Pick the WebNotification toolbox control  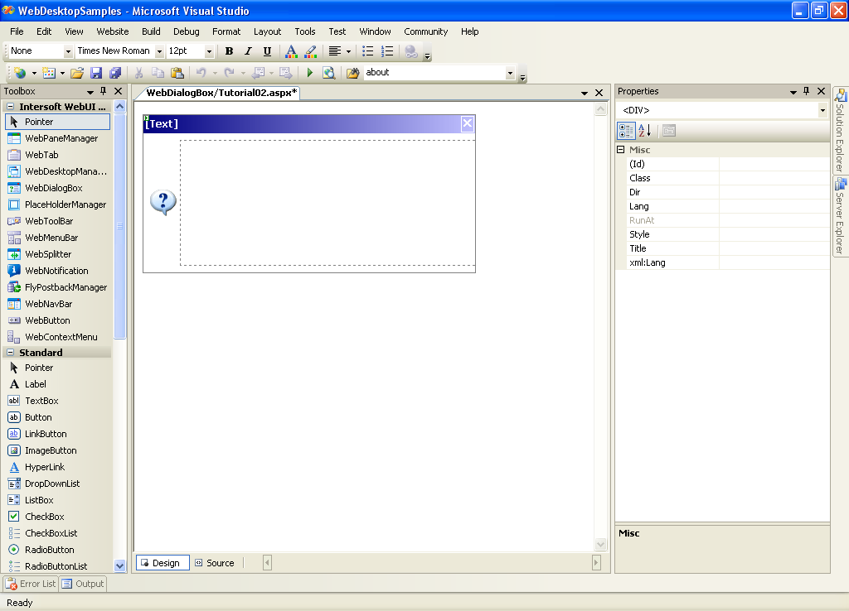click(56, 271)
